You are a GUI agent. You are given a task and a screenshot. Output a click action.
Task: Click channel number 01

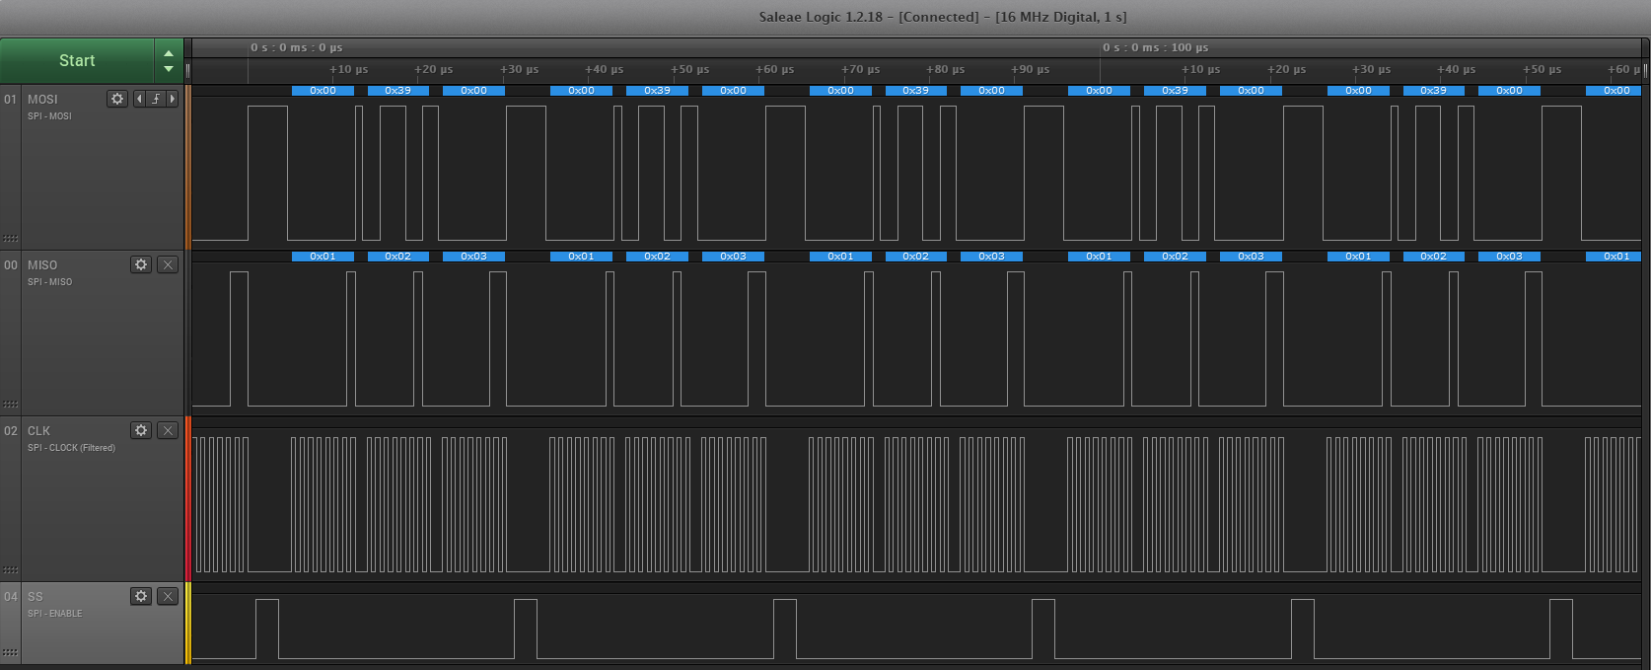tap(11, 100)
